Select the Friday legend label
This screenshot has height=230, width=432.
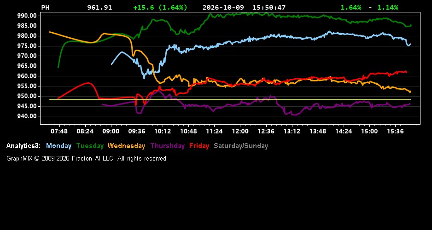click(199, 146)
